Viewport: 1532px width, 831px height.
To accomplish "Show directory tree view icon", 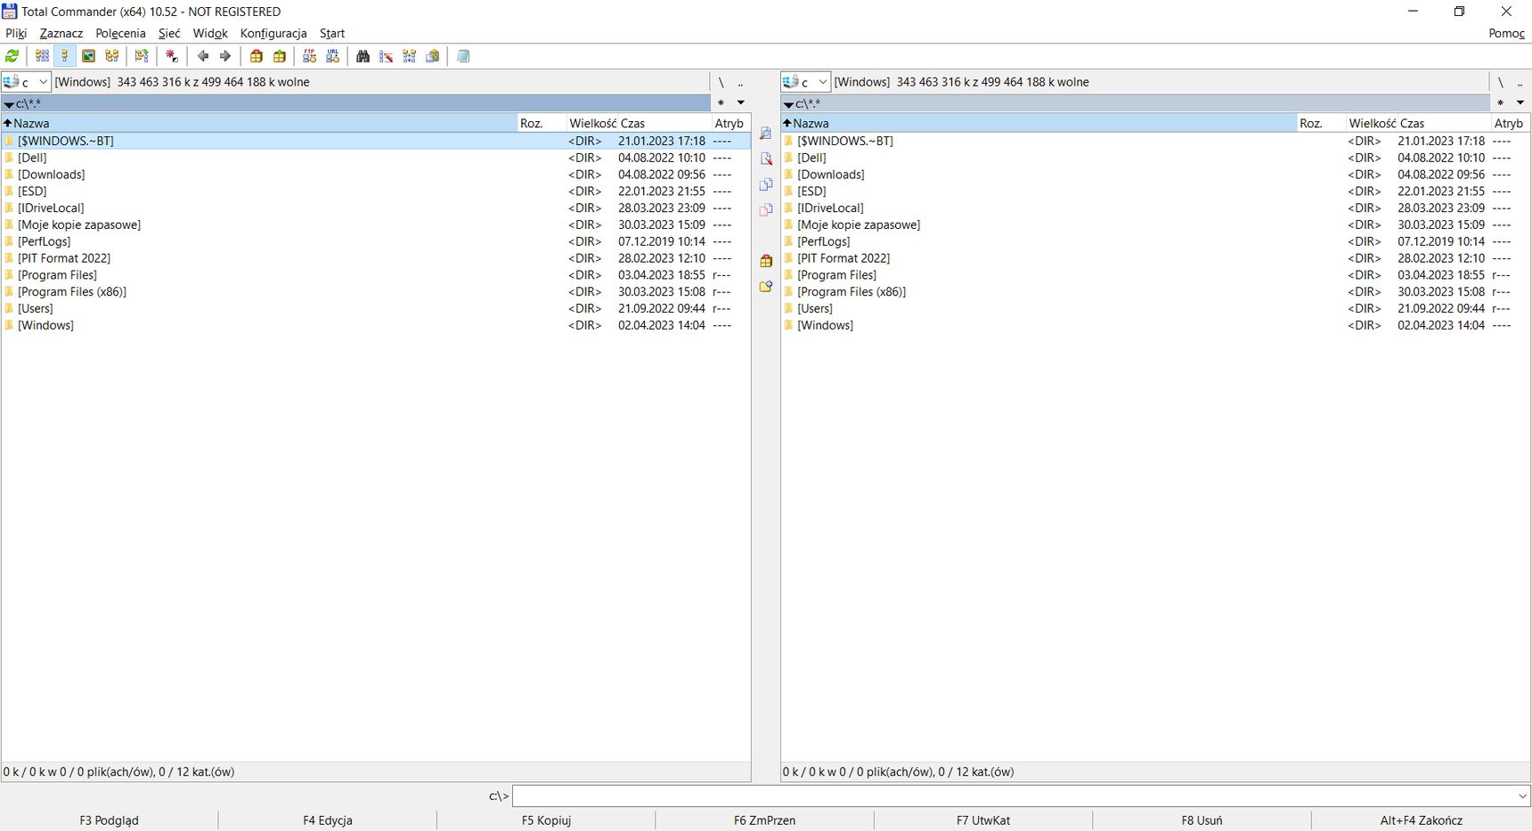I will (111, 56).
